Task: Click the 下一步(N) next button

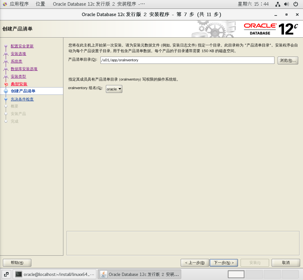Action: (x=224, y=263)
